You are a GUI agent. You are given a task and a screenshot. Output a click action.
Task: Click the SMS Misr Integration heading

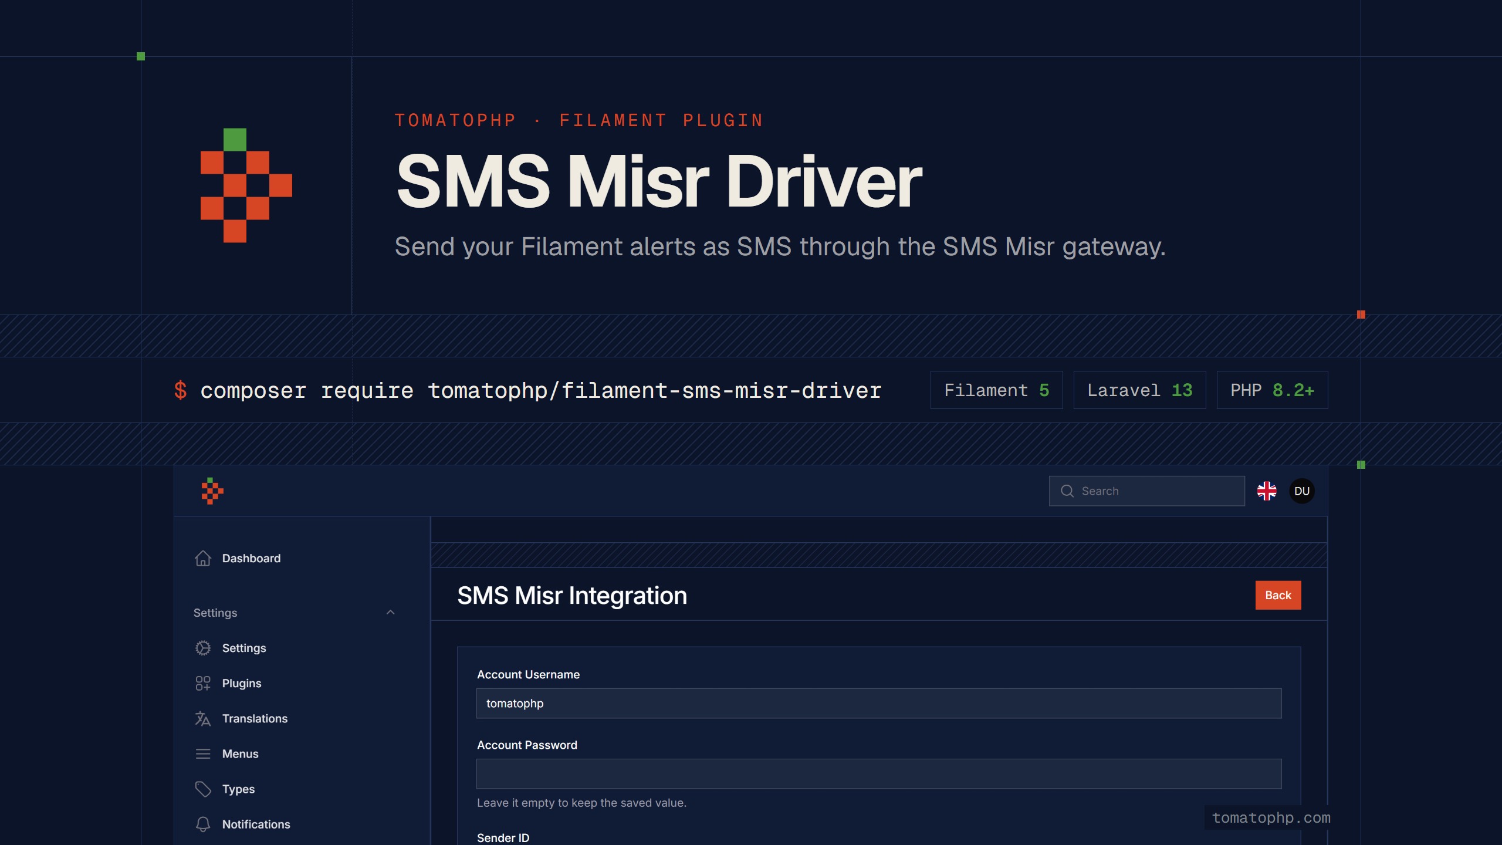coord(572,595)
